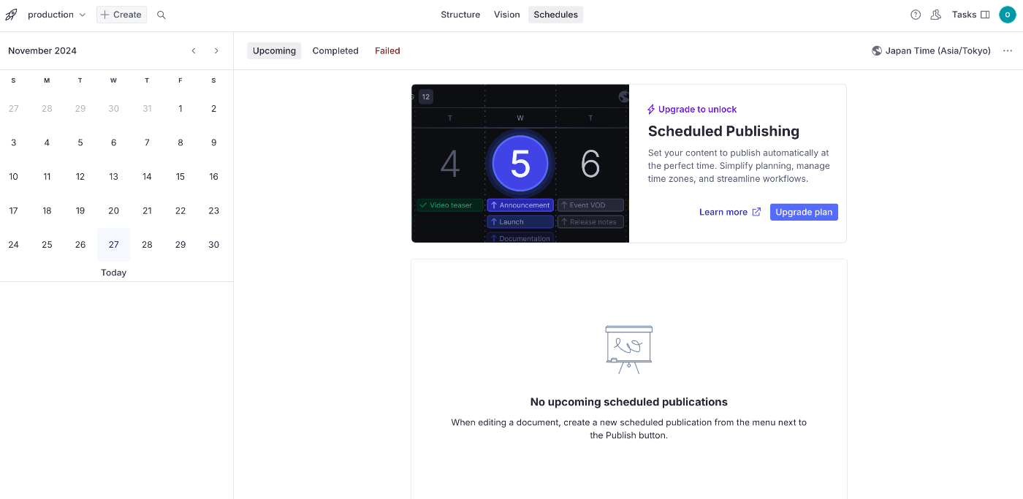Click the Scheduled Publishing preview image

[x=520, y=164]
